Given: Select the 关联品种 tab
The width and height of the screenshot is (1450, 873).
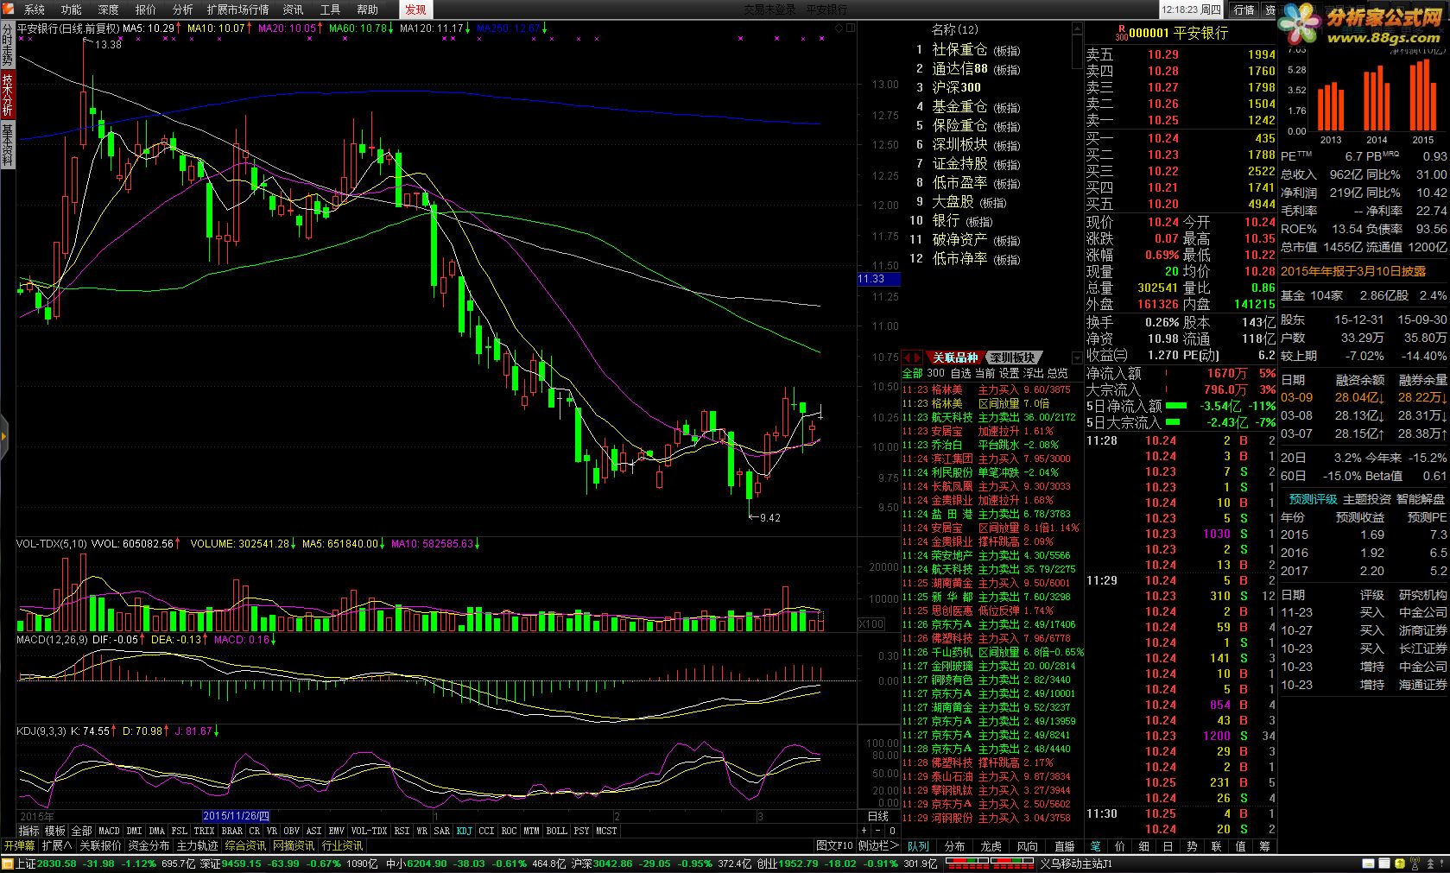Looking at the screenshot, I should point(954,357).
